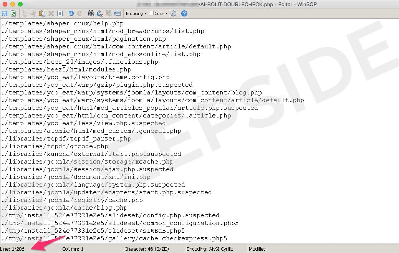Open the Encoding dropdown
This screenshot has width=399, height=253.
point(136,13)
